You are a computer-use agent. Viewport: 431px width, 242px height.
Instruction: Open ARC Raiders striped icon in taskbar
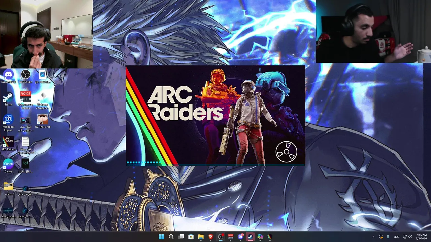pos(270,237)
